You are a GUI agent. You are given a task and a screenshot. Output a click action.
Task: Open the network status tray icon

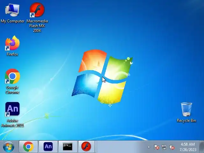pyautogui.click(x=164, y=147)
